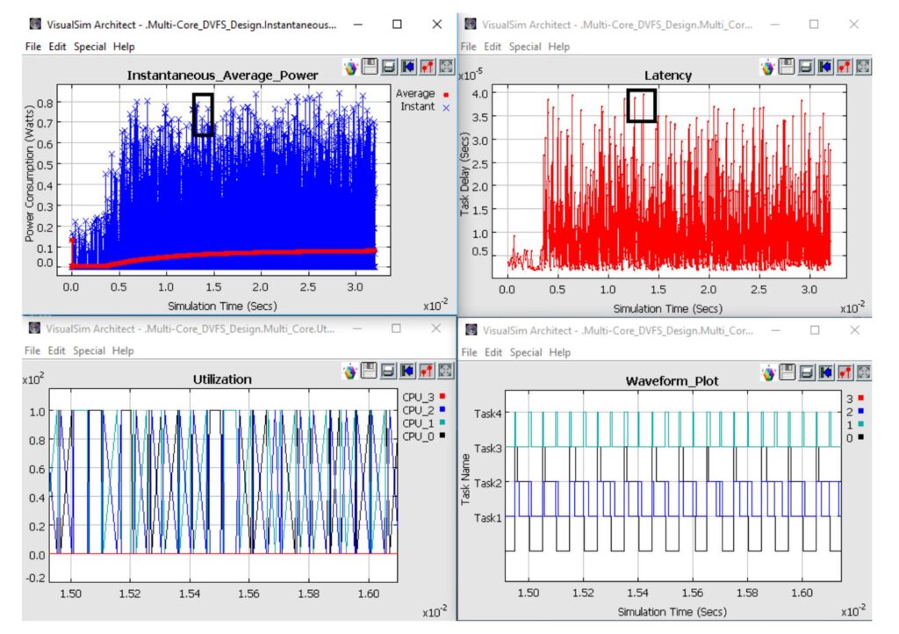Viewport: 899px width, 634px height.
Task: Reset axes in Instantaneous_Average_Power window toolbar
Action: [408, 67]
